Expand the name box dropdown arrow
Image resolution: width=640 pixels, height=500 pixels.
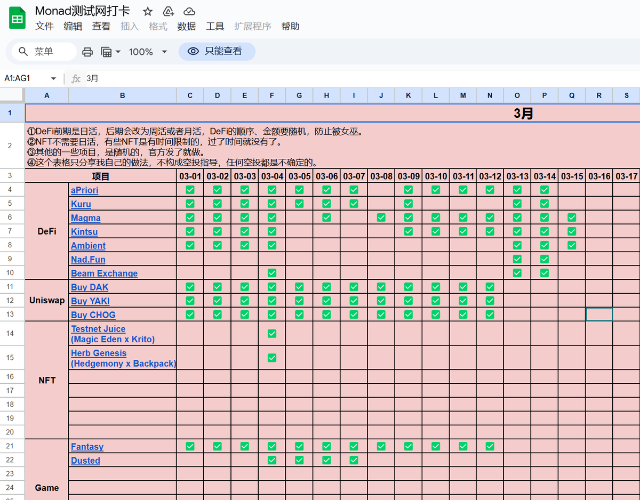click(53, 78)
